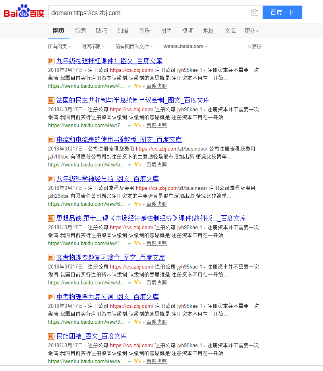This screenshot has height=371, width=323.
Task: Expand the URL arrow under 民族团结
Action: [129, 361]
